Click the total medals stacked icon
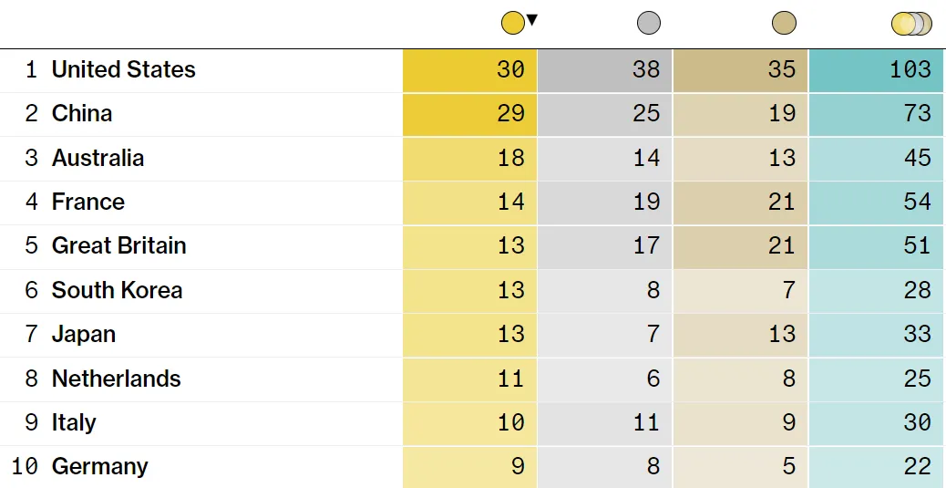The height and width of the screenshot is (488, 946). 911,24
